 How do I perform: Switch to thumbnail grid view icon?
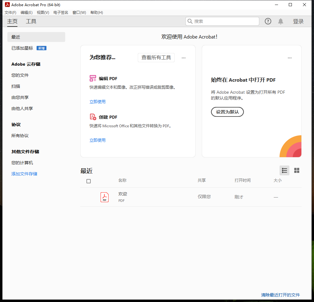[296, 170]
